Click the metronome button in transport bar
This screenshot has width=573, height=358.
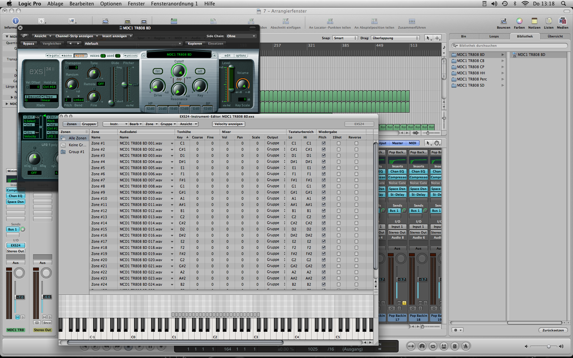point(466,346)
